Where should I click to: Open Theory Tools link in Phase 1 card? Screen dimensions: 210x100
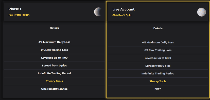(x=54, y=81)
